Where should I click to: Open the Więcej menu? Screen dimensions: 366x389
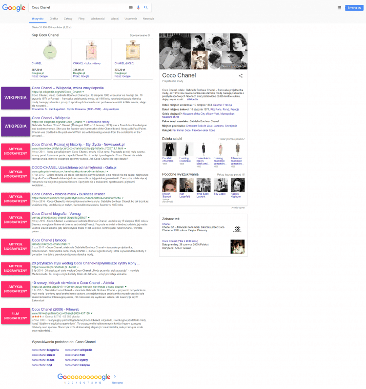click(115, 19)
